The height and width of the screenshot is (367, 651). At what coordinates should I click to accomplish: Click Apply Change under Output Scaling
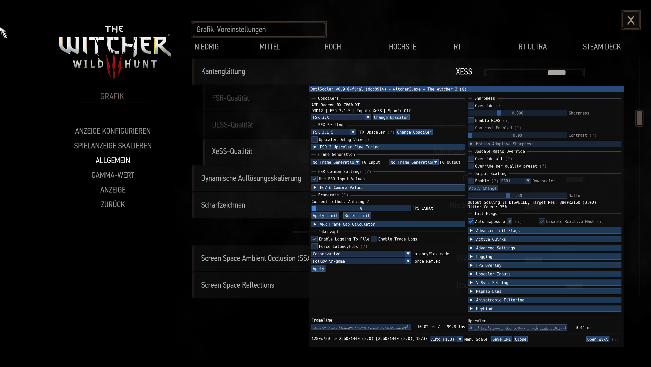point(483,188)
